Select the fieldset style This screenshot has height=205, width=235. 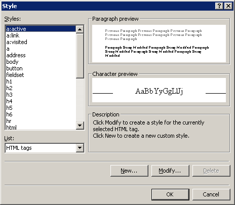tap(41, 75)
